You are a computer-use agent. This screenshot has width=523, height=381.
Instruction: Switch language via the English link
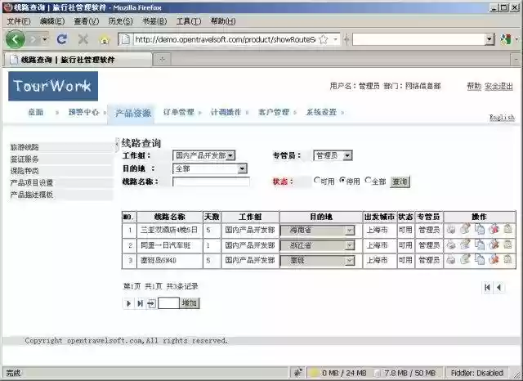point(502,118)
